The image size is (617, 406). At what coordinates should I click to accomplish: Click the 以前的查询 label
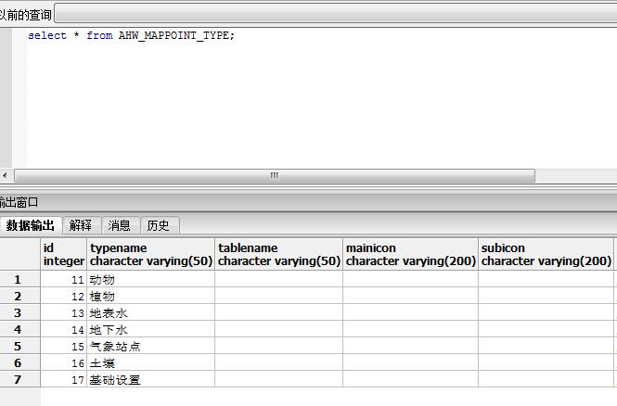click(x=25, y=15)
